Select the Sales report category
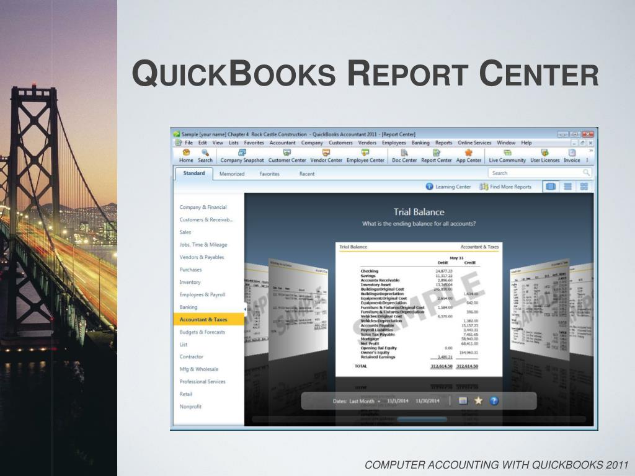This screenshot has height=476, width=635. pos(185,232)
